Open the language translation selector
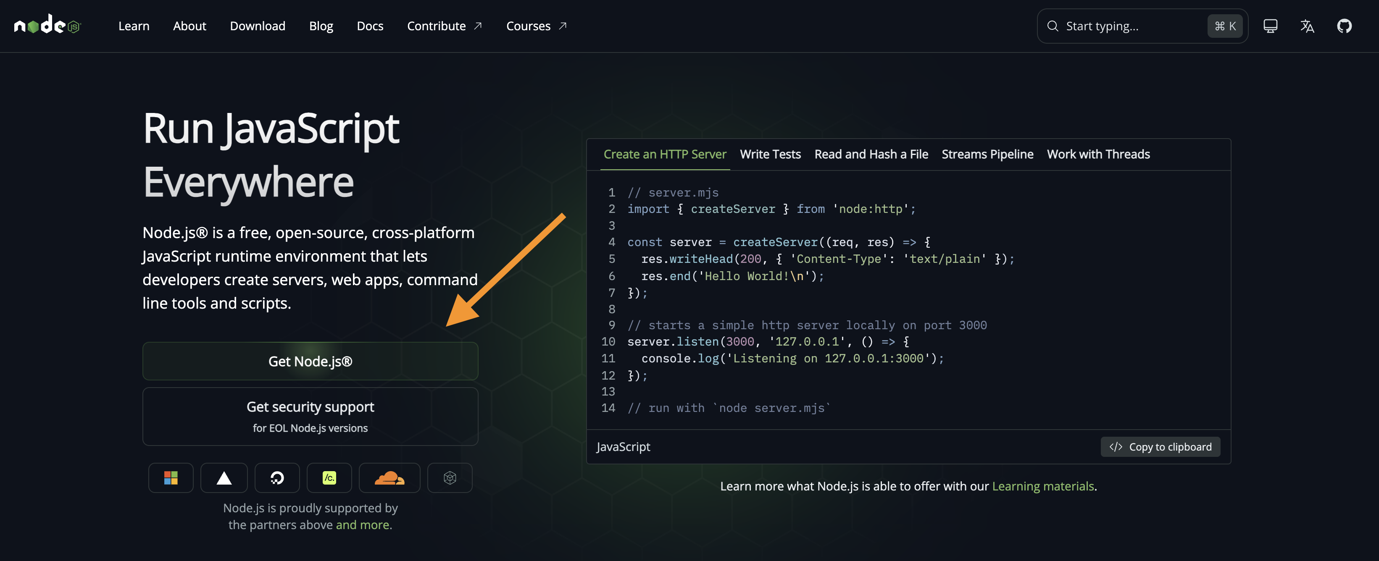The image size is (1379, 561). coord(1307,26)
